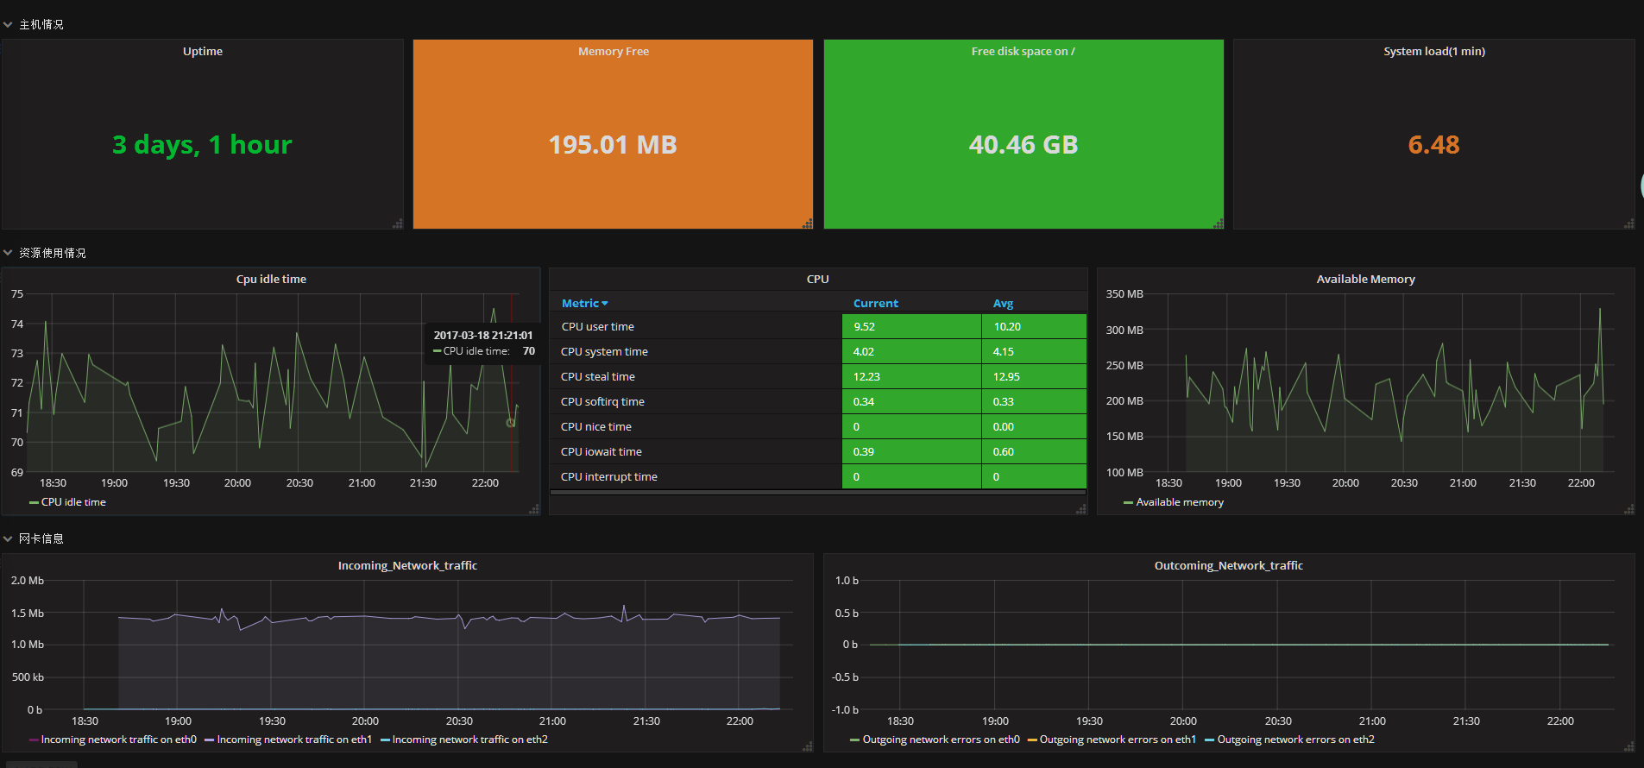
Task: Open the 'Outcoming_Network_traffic' panel title menu
Action: pos(1228,565)
